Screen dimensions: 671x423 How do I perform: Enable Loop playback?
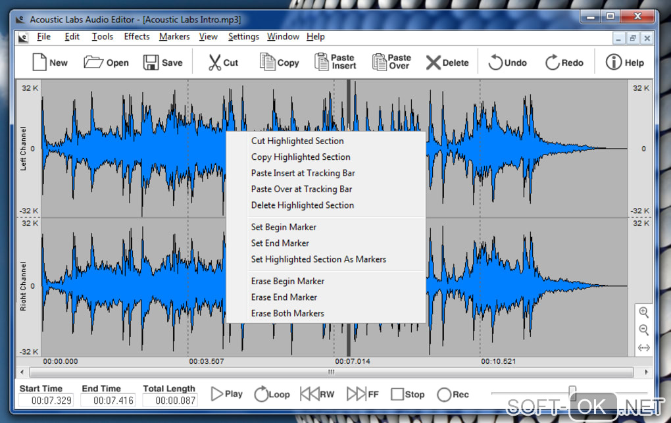[x=272, y=394]
